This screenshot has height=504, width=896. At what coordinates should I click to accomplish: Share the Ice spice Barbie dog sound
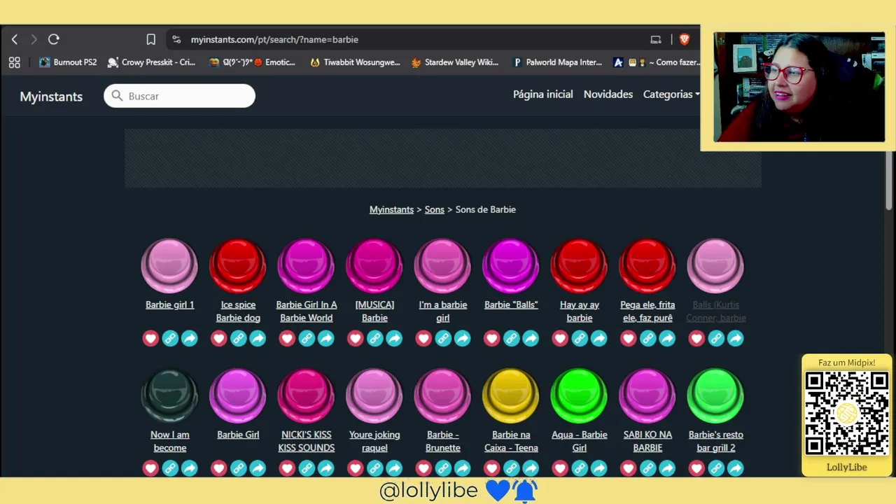[x=258, y=339]
